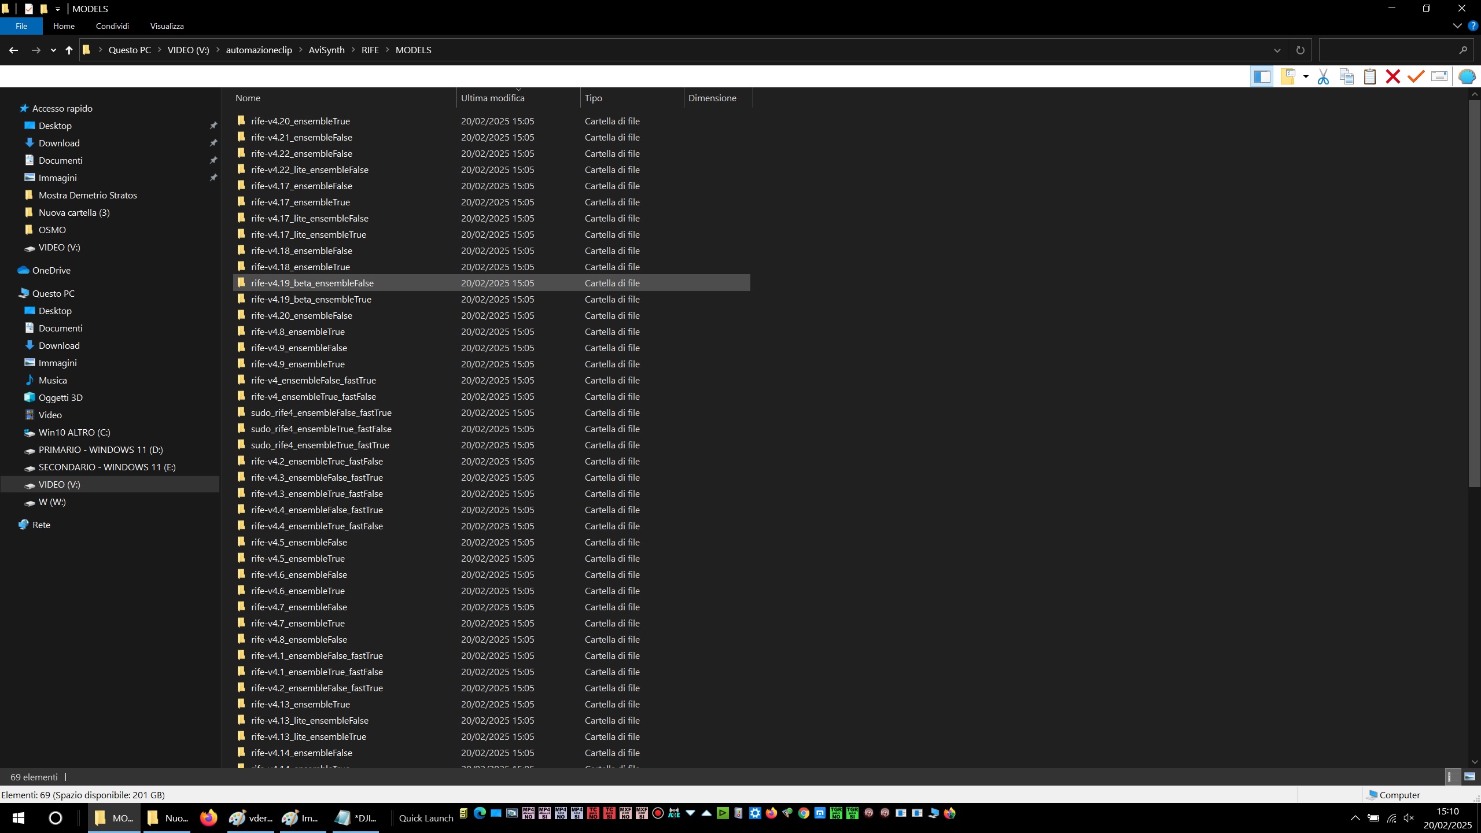Click the red X Delete icon
Viewport: 1481px width, 833px height.
click(1392, 77)
